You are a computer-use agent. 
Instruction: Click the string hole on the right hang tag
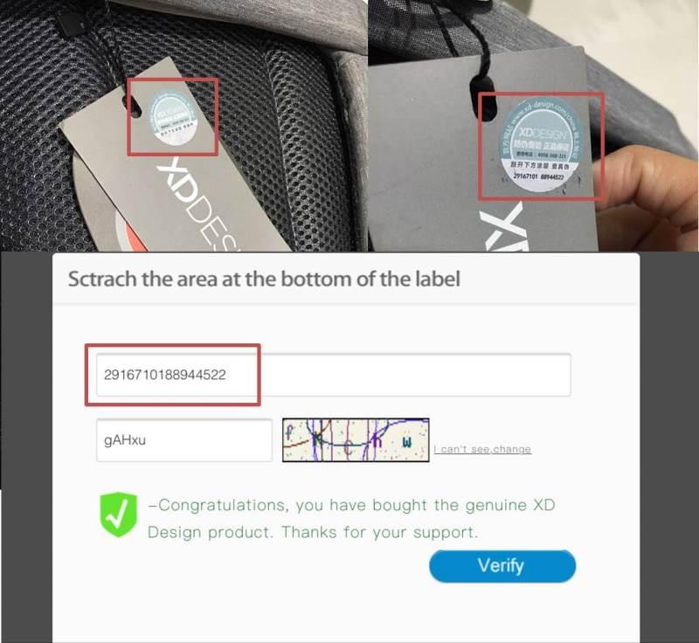coord(484,99)
